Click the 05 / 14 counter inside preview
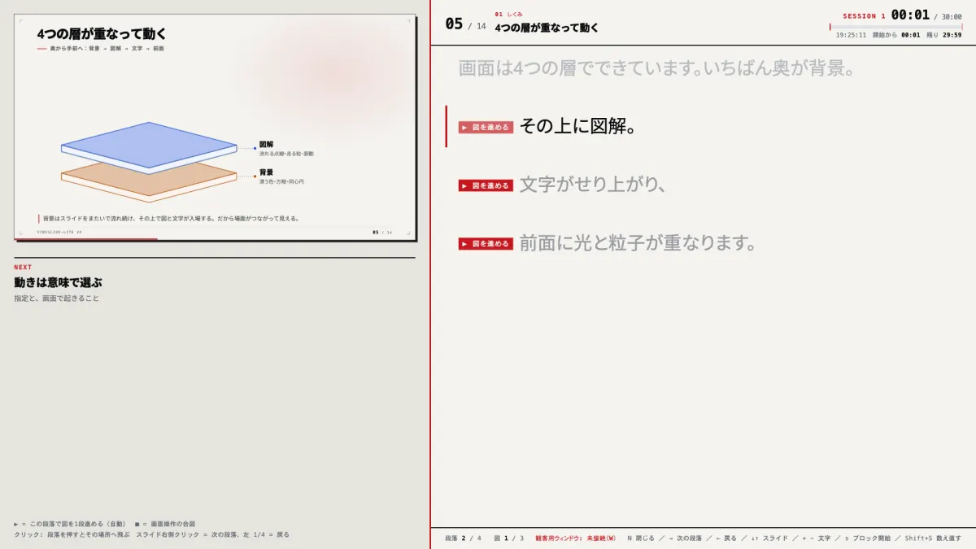976x549 pixels. (382, 233)
